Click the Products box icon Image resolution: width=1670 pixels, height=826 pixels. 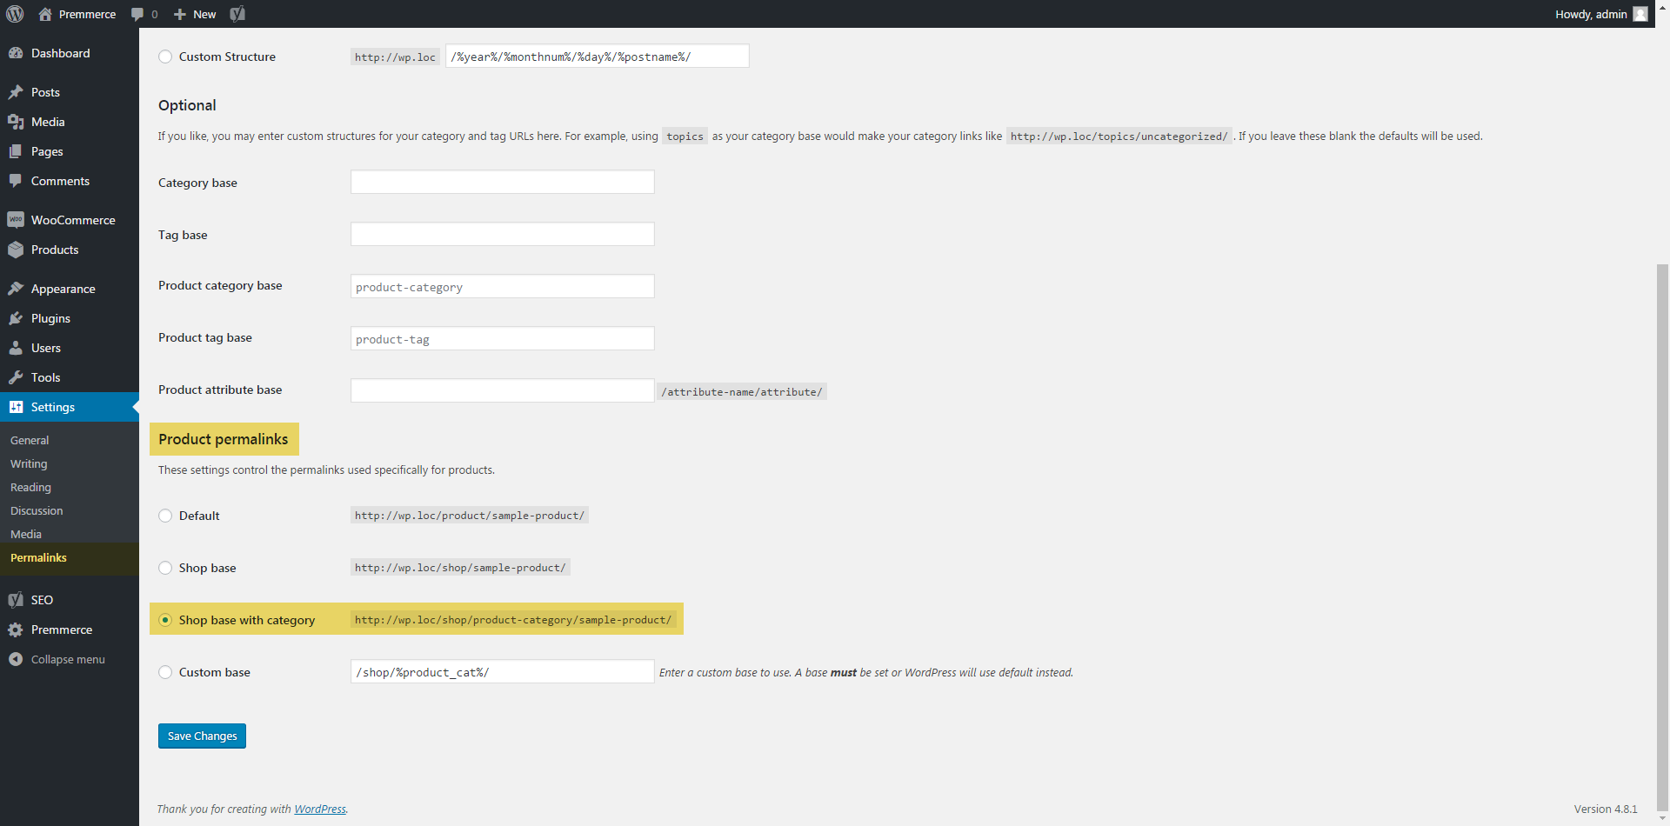point(16,250)
